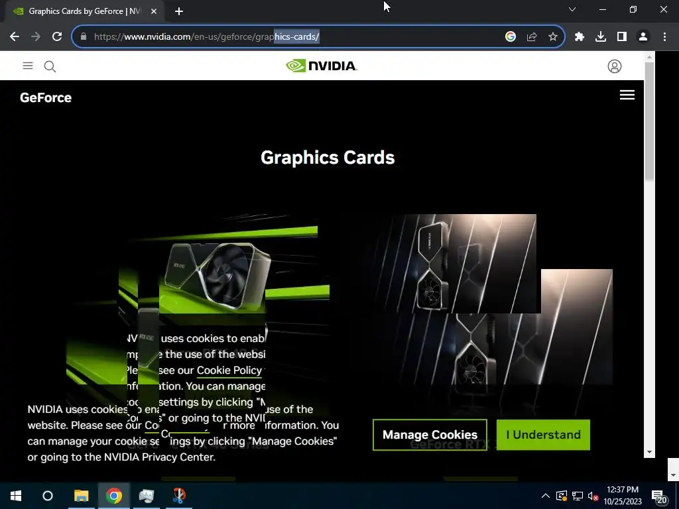Viewport: 679px width, 509px height.
Task: Open Chrome profile avatar
Action: tap(643, 37)
